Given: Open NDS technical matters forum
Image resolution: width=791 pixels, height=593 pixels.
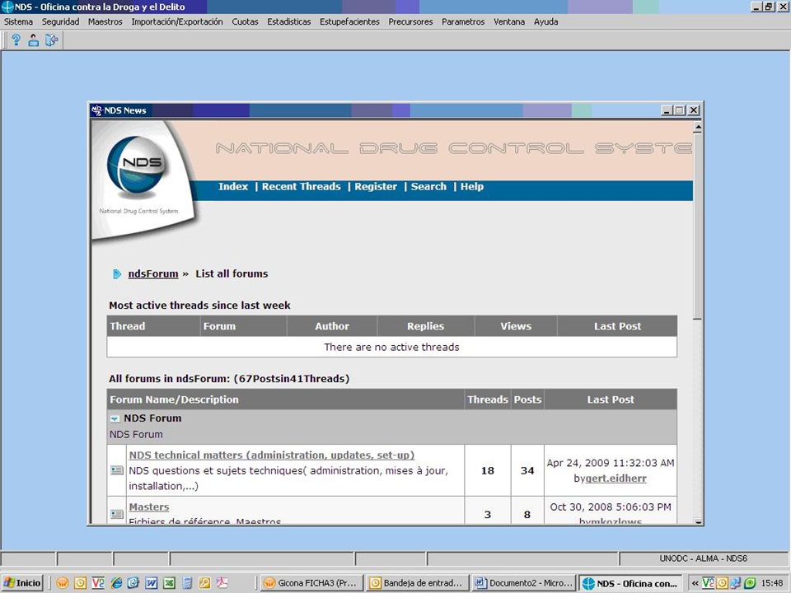Looking at the screenshot, I should [271, 455].
